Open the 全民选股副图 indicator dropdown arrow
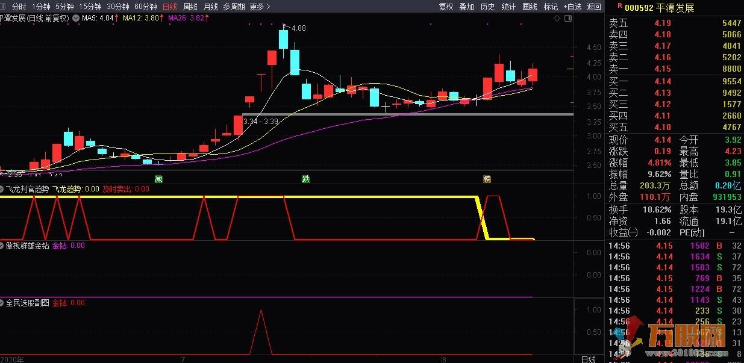The image size is (744, 363). click(2, 303)
